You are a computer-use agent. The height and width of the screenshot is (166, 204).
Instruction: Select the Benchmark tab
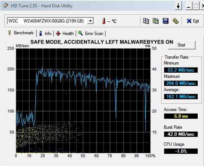[21, 33]
